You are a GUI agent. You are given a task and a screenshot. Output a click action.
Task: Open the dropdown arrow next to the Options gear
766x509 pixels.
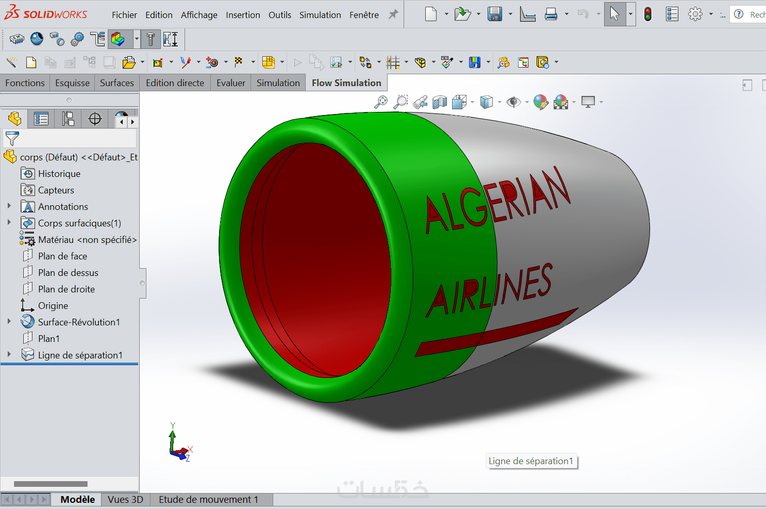(x=711, y=14)
